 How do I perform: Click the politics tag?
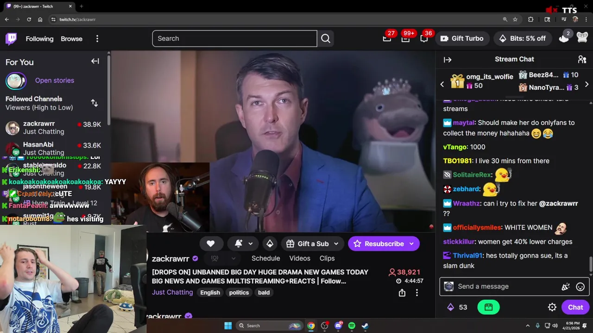tap(239, 292)
